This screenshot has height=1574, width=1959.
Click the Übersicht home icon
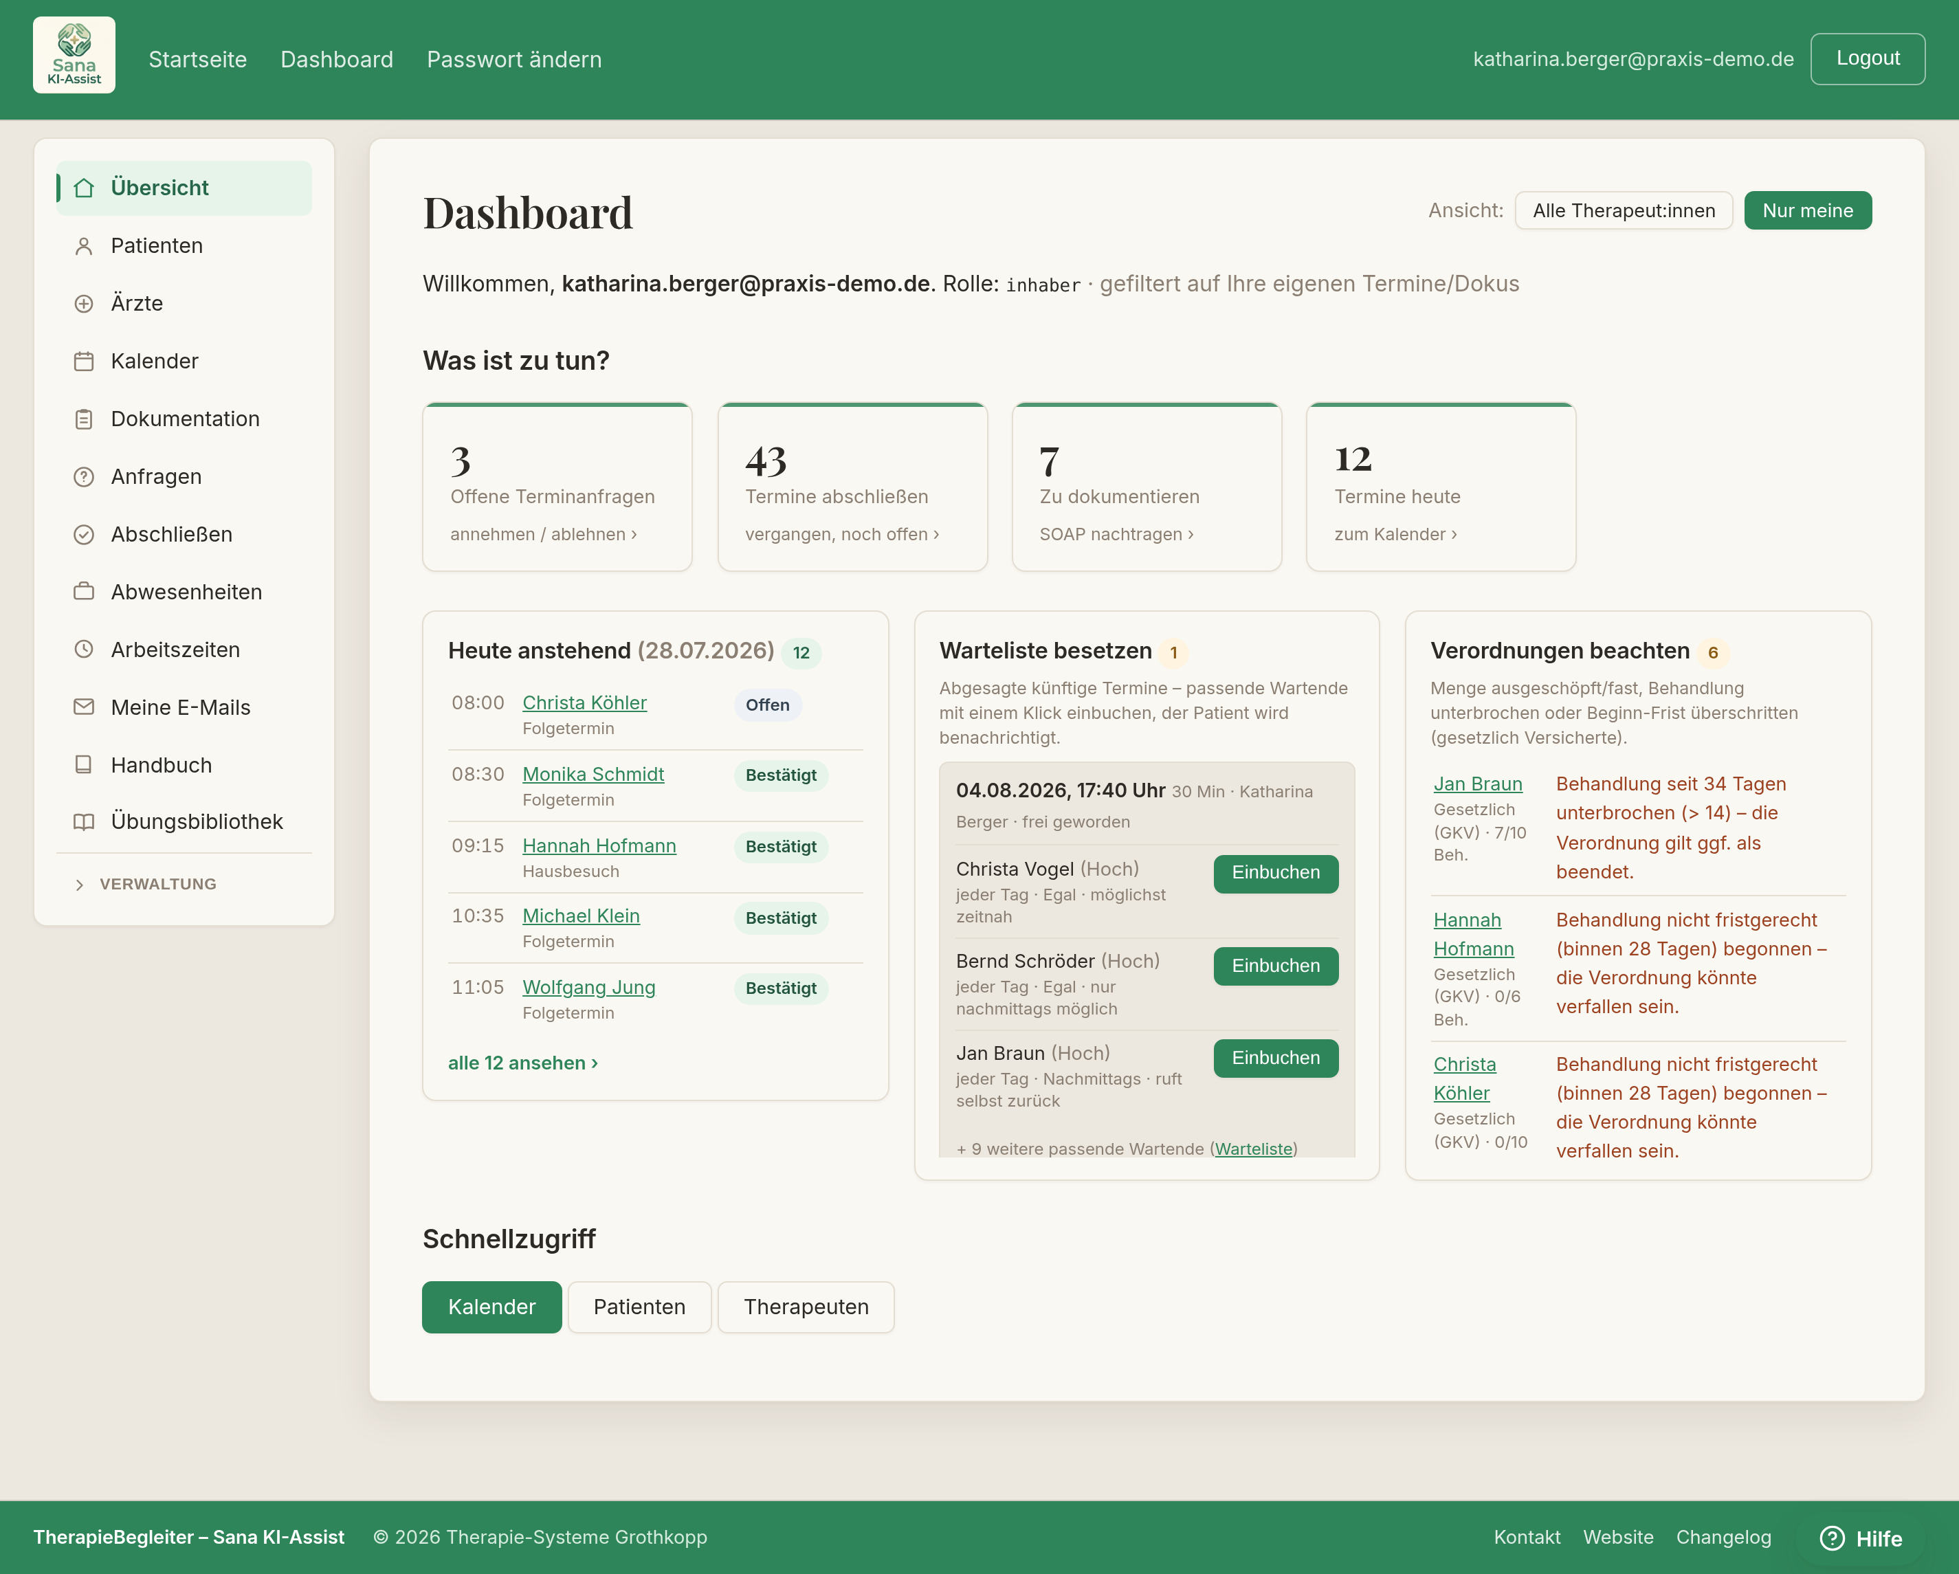coord(84,188)
